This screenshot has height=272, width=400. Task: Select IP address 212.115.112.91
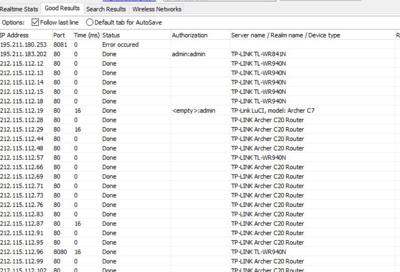(22, 233)
